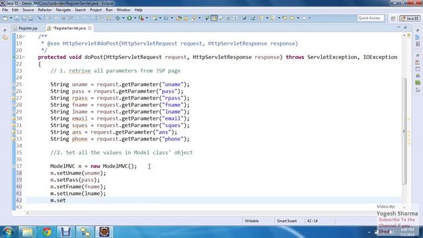Click the warning marker on line 27
This screenshot has height=238, width=423.
click(13, 99)
